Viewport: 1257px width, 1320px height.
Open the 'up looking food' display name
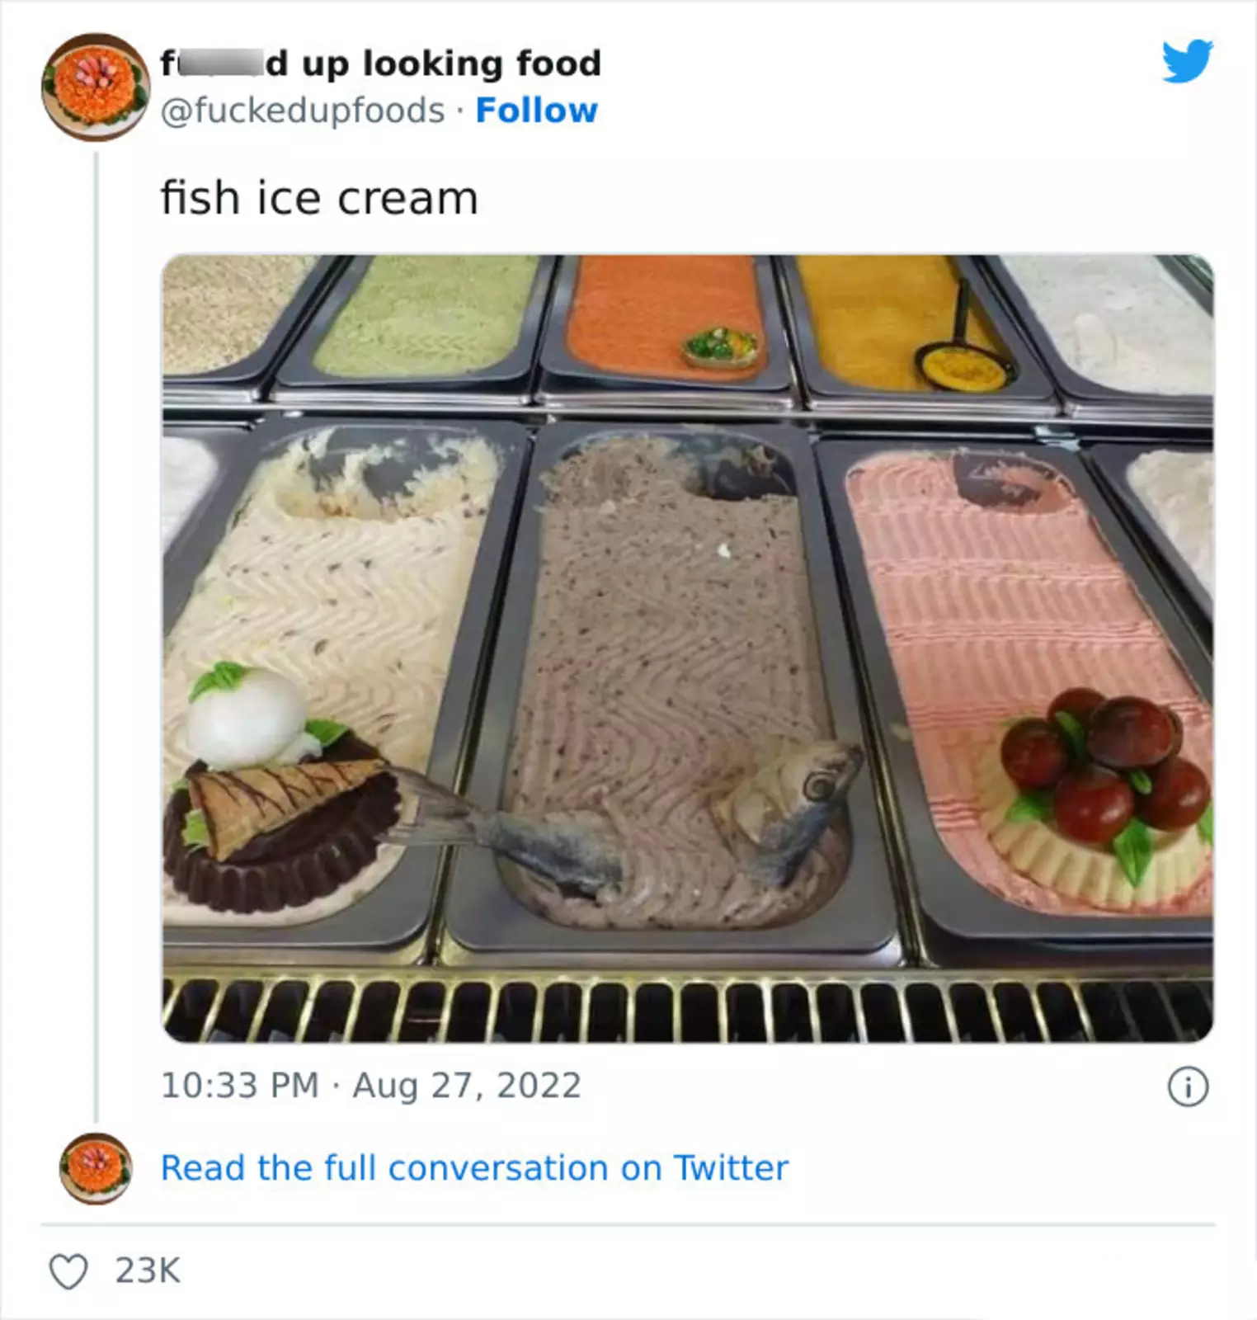381,64
